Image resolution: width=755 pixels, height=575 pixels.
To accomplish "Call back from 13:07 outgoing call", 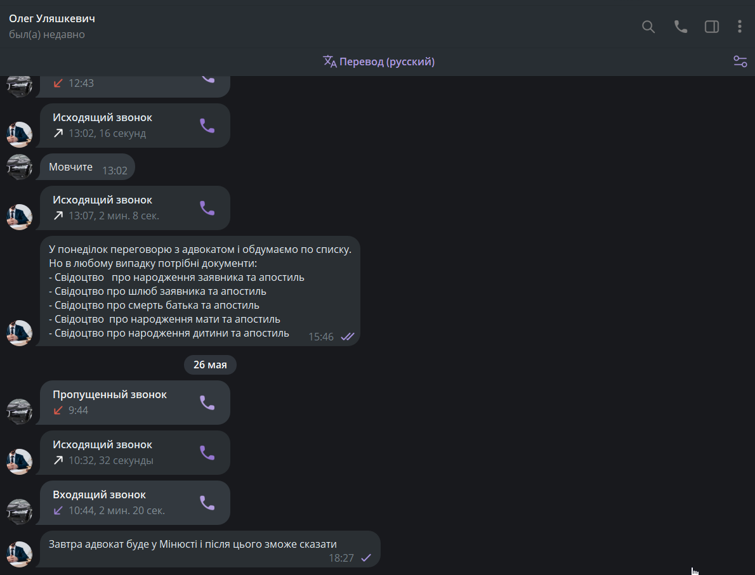I will tap(207, 208).
